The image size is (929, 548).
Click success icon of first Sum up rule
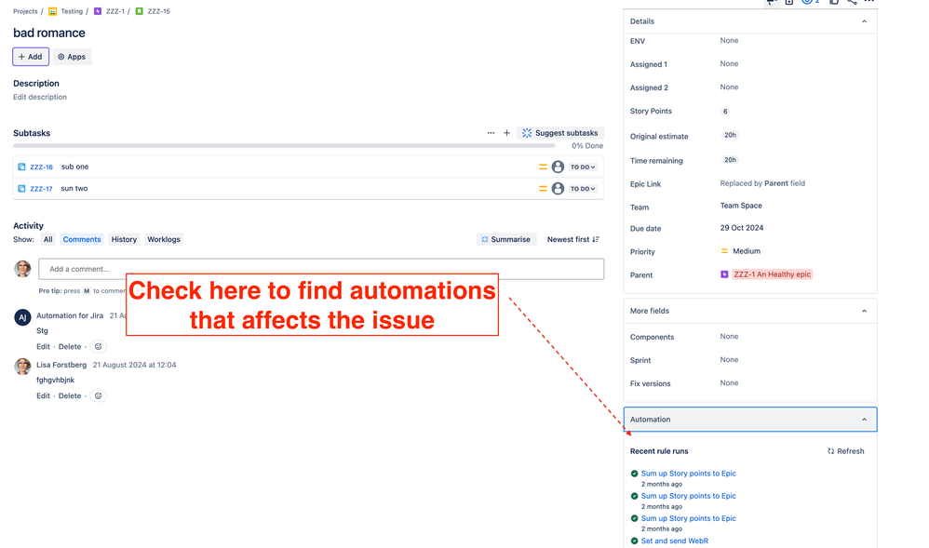click(635, 474)
